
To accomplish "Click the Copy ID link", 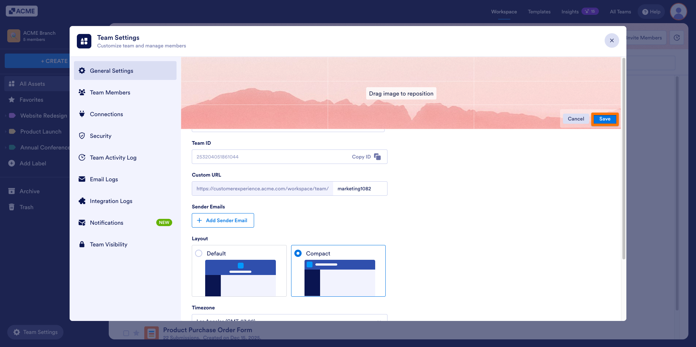I will (x=361, y=157).
